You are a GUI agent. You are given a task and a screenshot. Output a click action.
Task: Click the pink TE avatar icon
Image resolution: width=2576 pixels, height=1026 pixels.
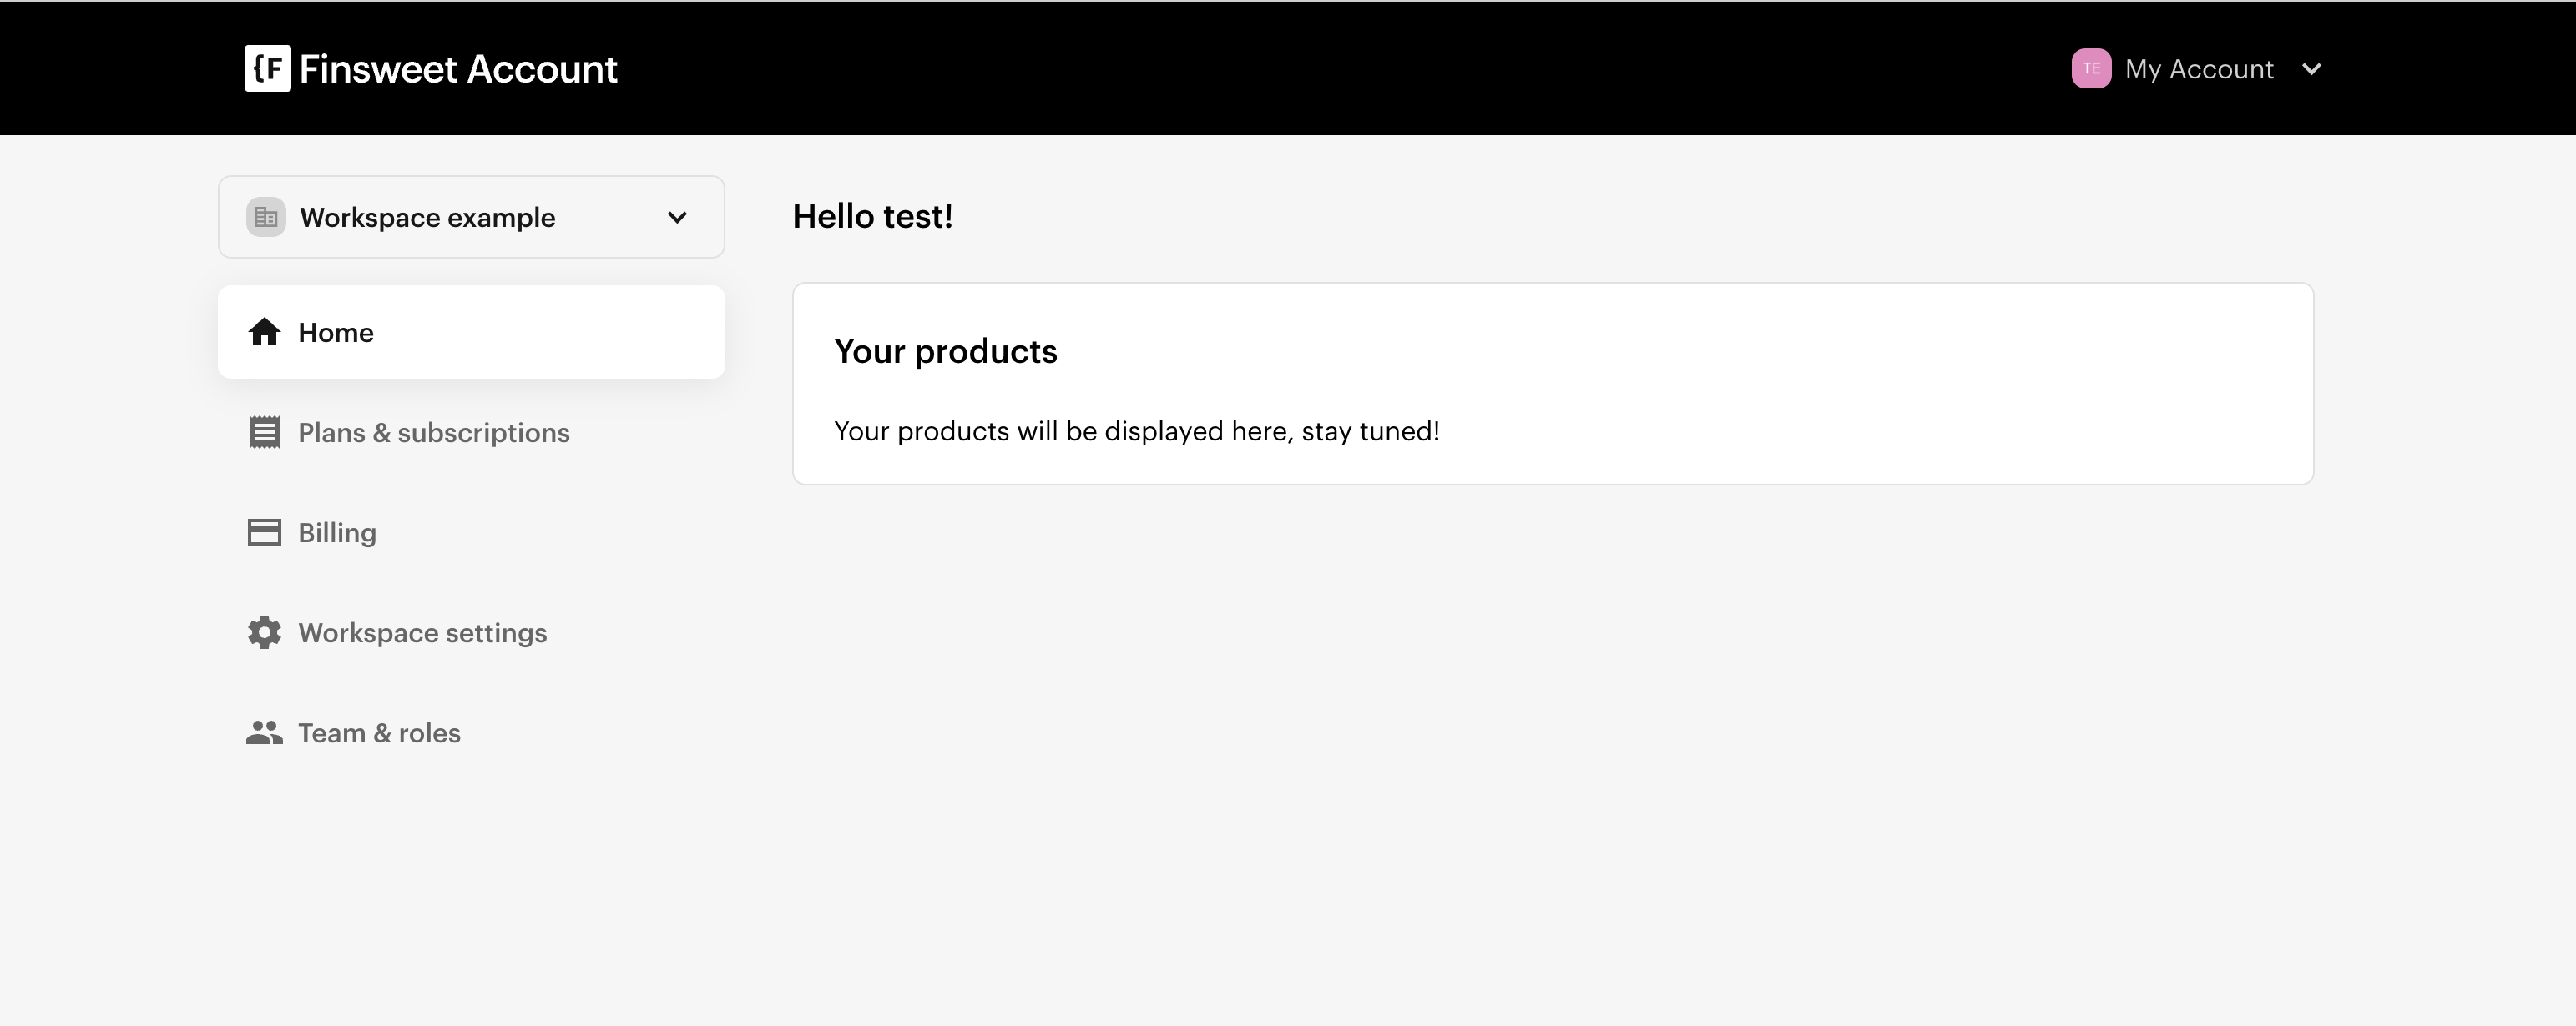[x=2091, y=69]
